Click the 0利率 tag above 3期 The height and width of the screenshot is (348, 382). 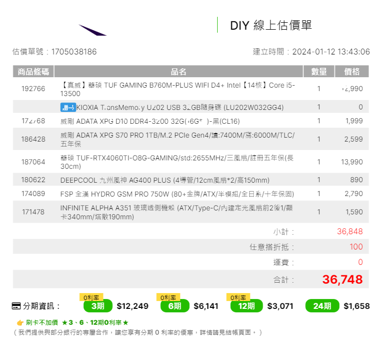click(92, 298)
